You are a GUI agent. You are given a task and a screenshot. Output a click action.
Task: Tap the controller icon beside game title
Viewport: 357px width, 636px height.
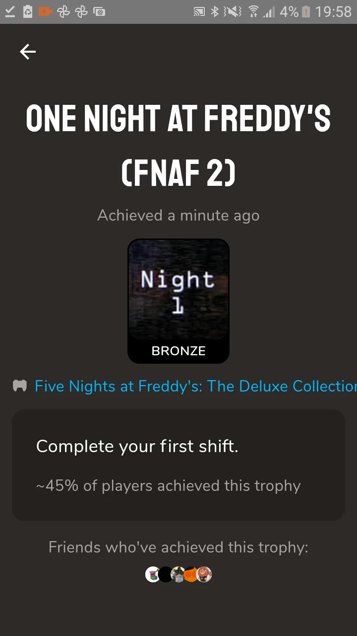coord(20,386)
